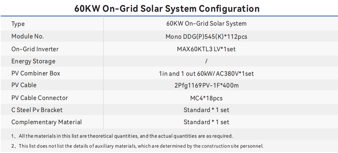Click footnote 1 about theoretical quantities
This screenshot has width=338, height=153.
(122, 136)
